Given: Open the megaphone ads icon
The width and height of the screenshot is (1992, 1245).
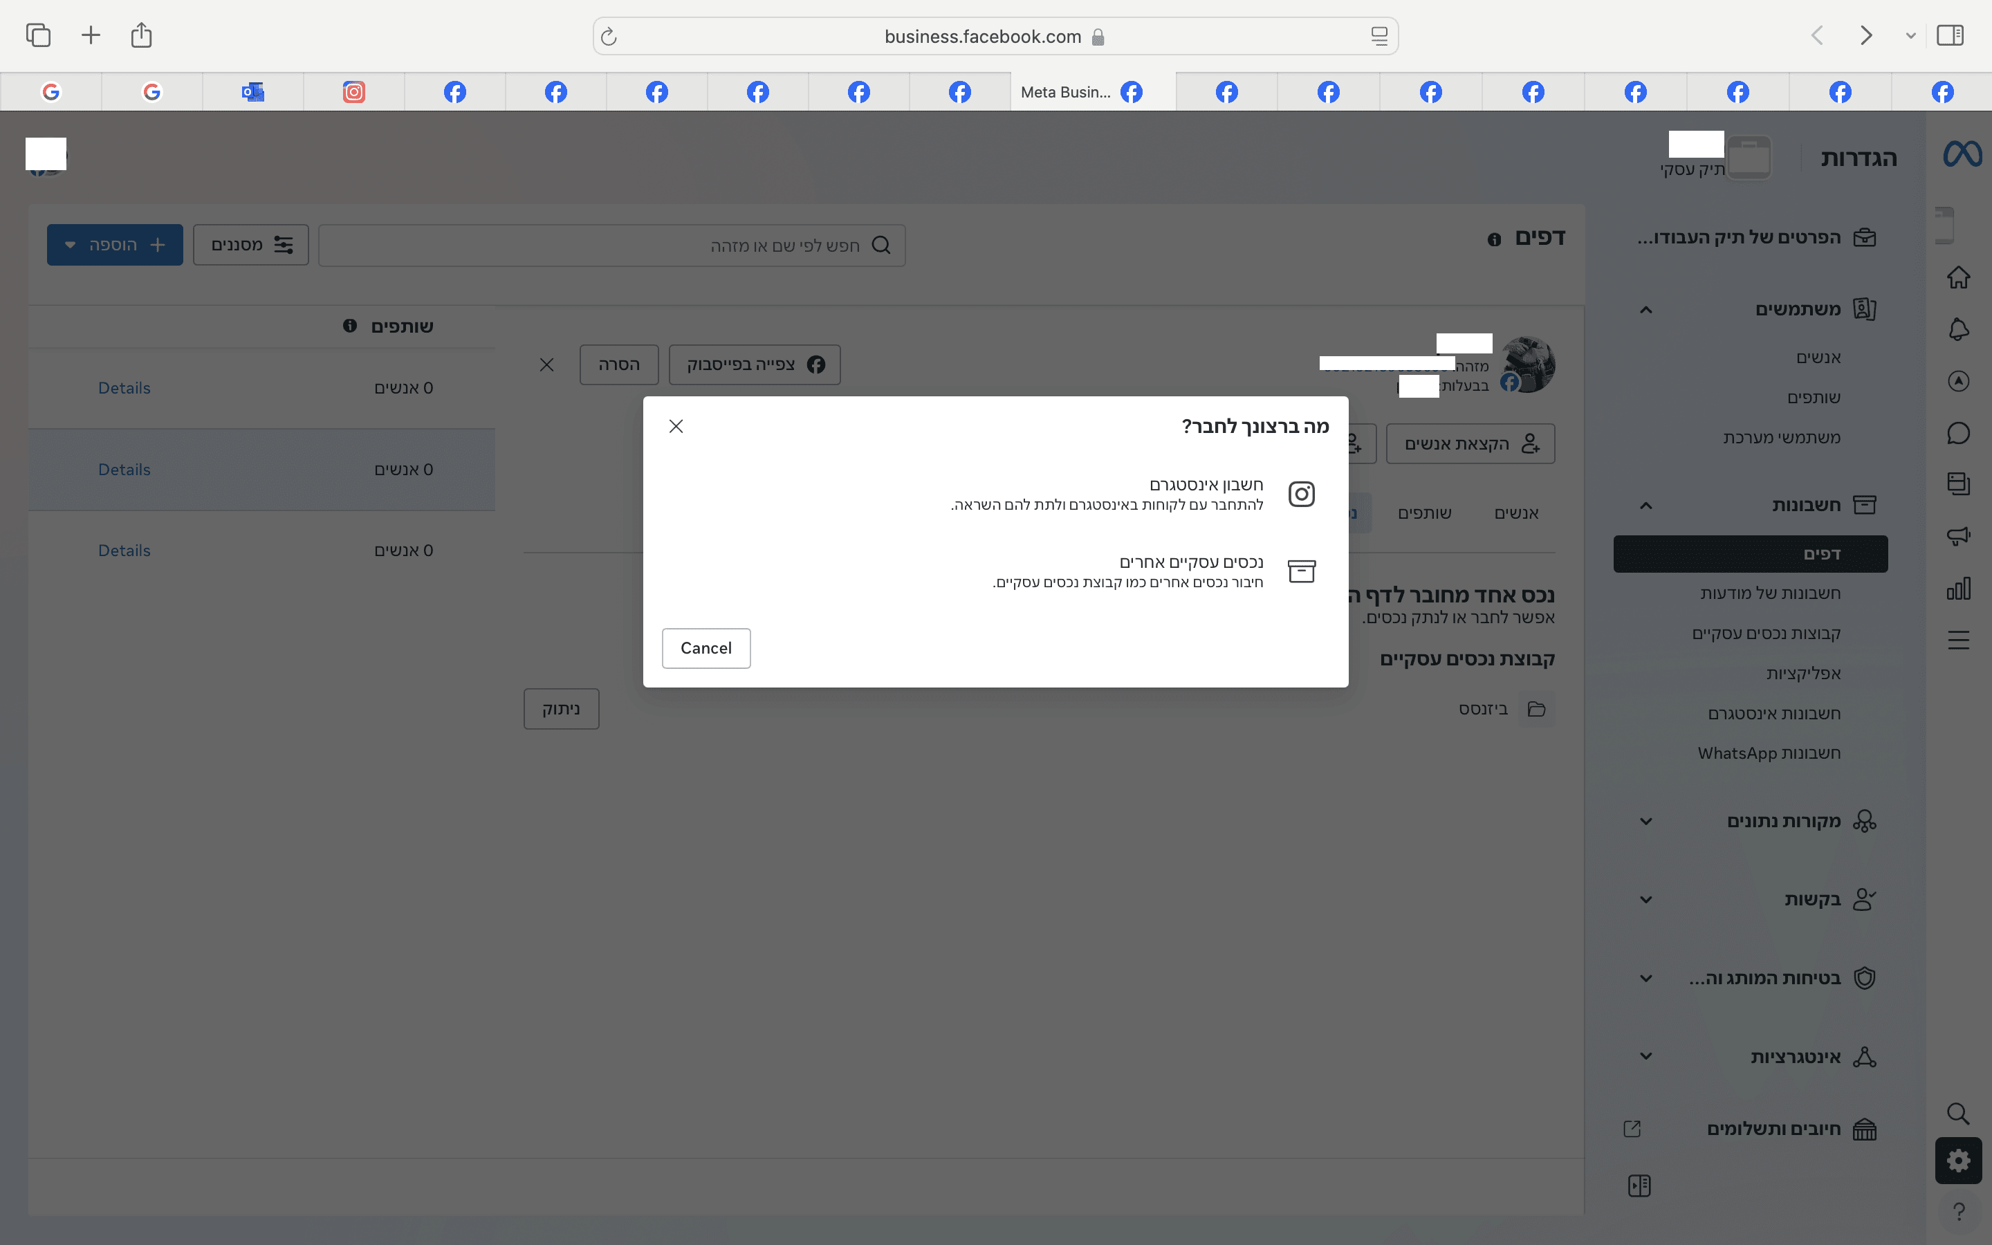Looking at the screenshot, I should coord(1958,537).
